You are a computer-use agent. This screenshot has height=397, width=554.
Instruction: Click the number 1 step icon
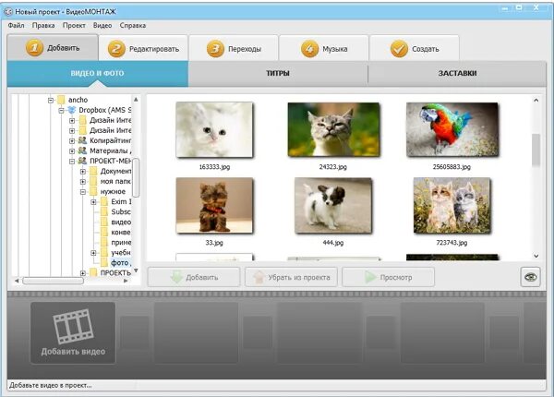[x=34, y=48]
